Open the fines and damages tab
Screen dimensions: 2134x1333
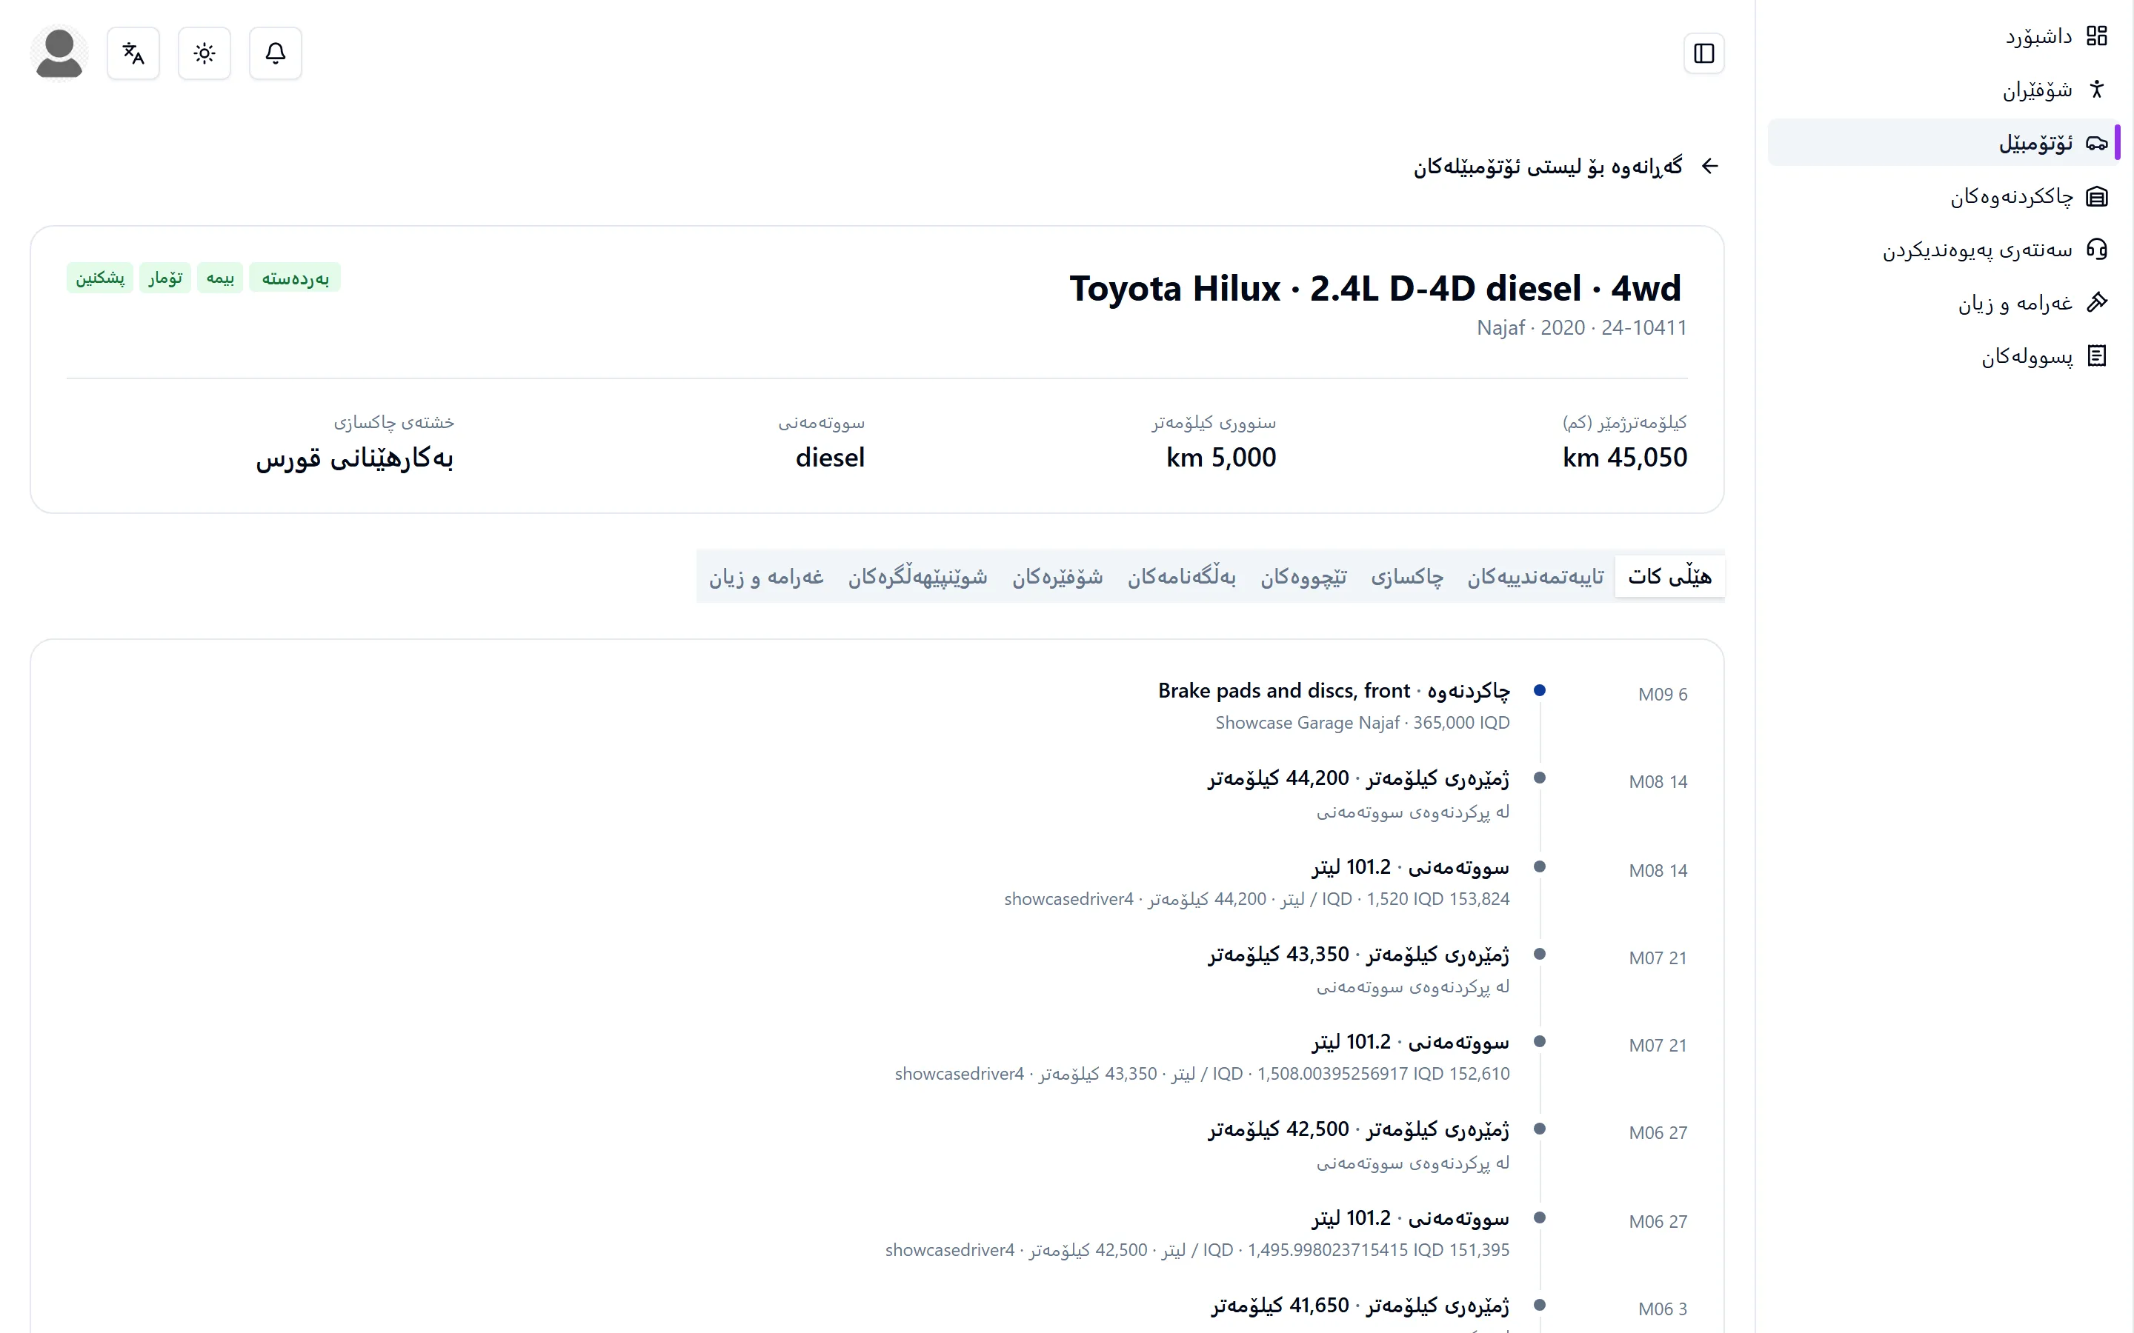tap(766, 577)
